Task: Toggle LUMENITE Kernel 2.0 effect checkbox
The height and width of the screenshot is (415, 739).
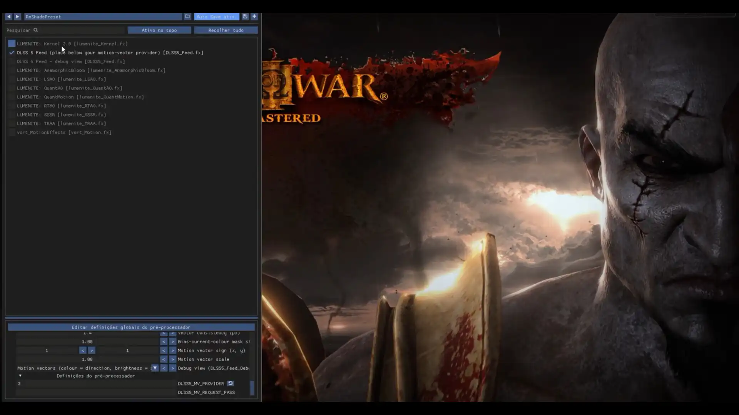Action: tap(12, 44)
